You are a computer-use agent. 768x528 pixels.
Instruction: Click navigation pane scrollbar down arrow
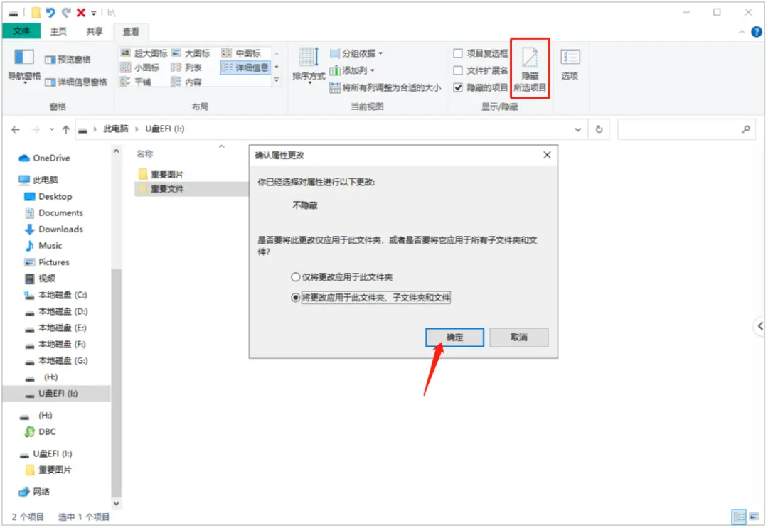(x=116, y=504)
